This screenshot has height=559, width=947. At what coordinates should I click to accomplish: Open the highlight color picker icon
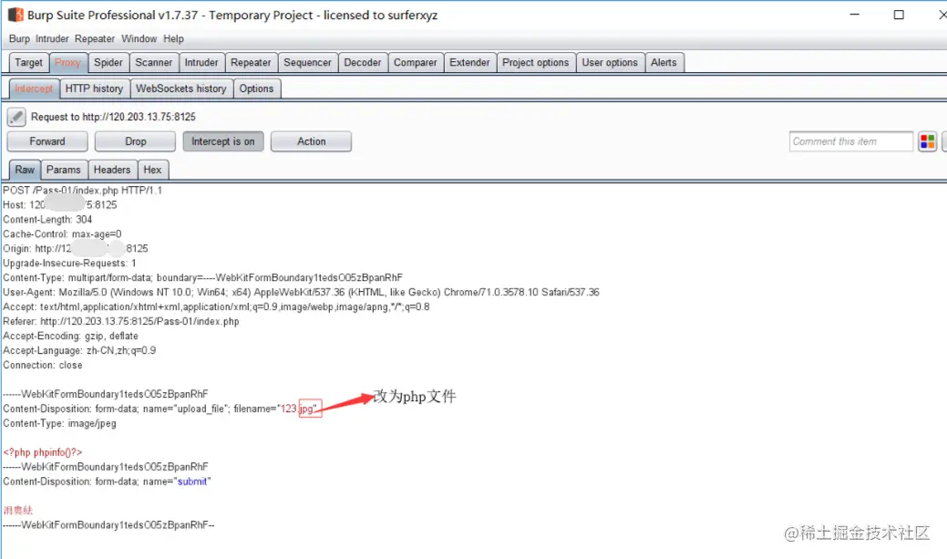coord(927,141)
